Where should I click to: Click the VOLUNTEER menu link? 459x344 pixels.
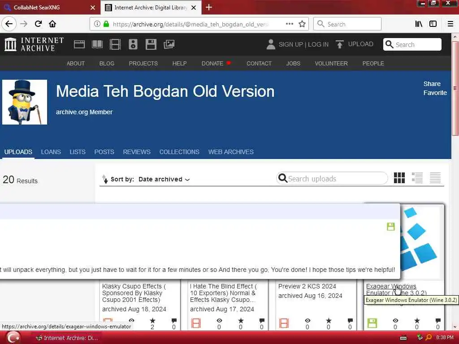click(x=331, y=64)
